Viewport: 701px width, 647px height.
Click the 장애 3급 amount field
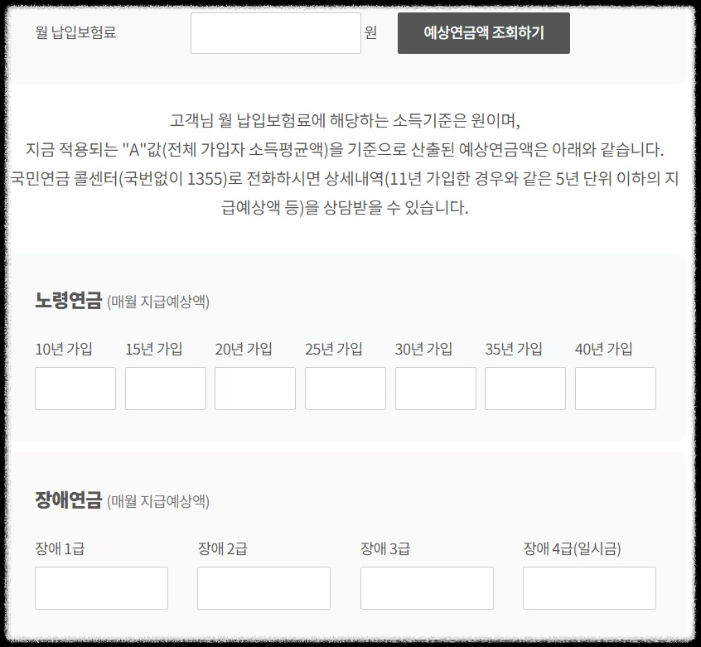(x=427, y=588)
